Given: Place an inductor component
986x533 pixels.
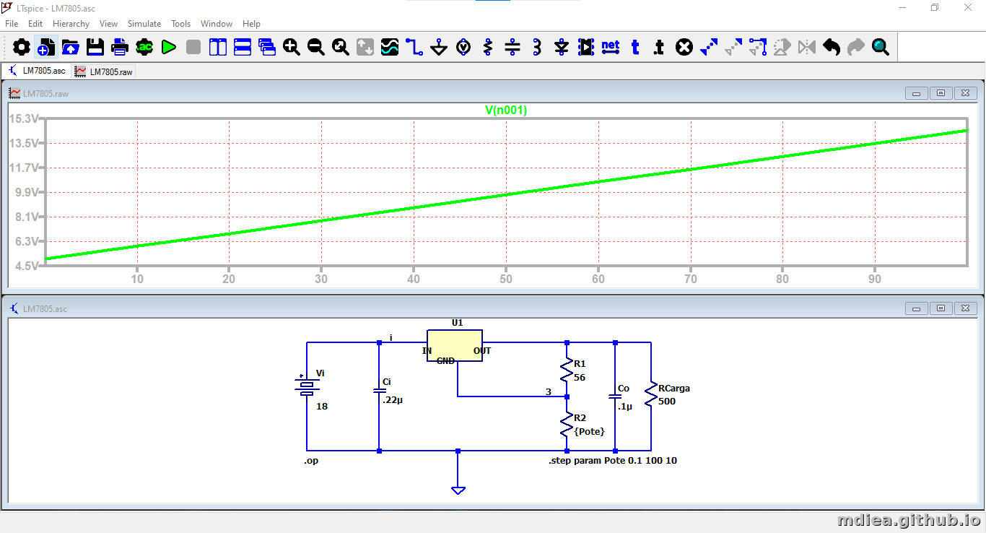Looking at the screenshot, I should pos(537,48).
